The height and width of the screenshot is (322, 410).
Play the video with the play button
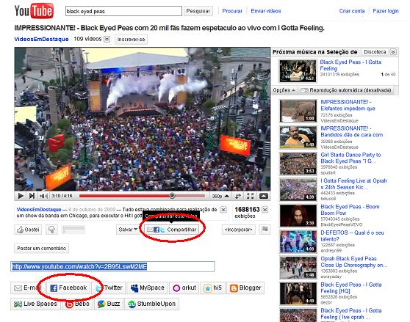(21, 196)
